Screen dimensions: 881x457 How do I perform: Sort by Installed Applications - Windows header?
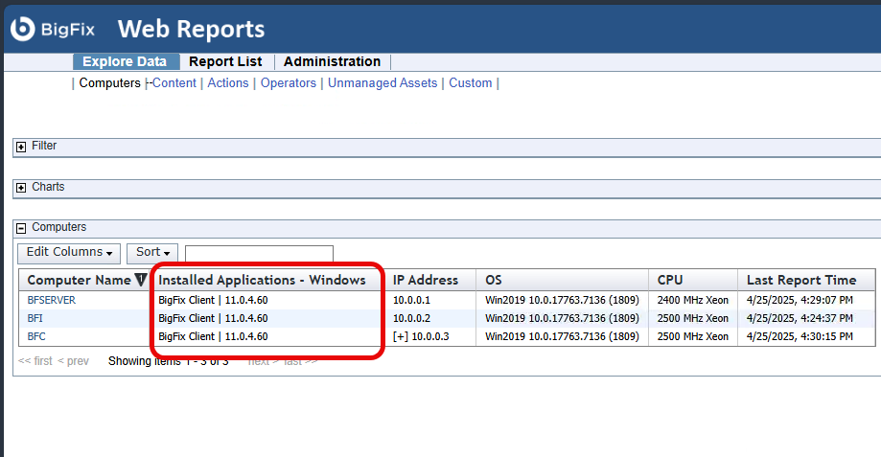pyautogui.click(x=262, y=280)
